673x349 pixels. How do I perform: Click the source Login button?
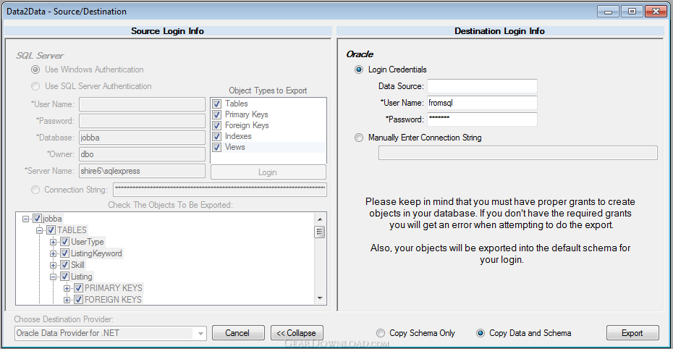[x=268, y=172]
